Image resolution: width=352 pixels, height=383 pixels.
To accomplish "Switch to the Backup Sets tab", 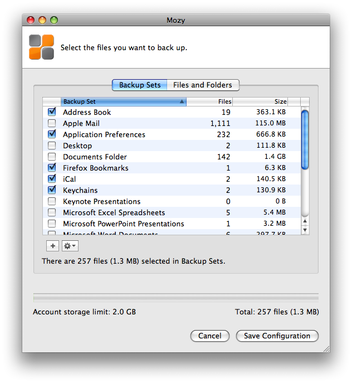I will pos(140,85).
